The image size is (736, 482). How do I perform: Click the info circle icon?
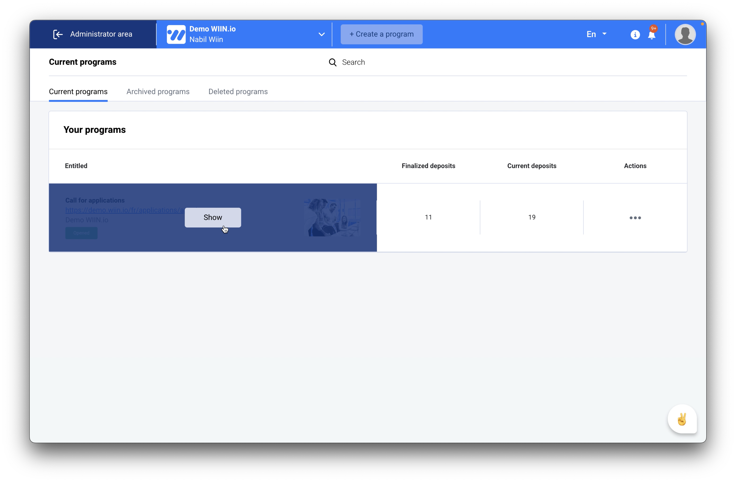pyautogui.click(x=635, y=35)
